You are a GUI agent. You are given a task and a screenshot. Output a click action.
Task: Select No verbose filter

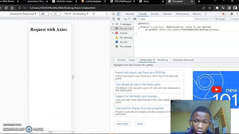pos(122,47)
